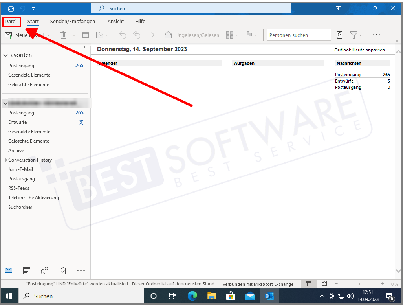Click the Personen suchen search field
The height and width of the screenshot is (305, 403).
(299, 35)
